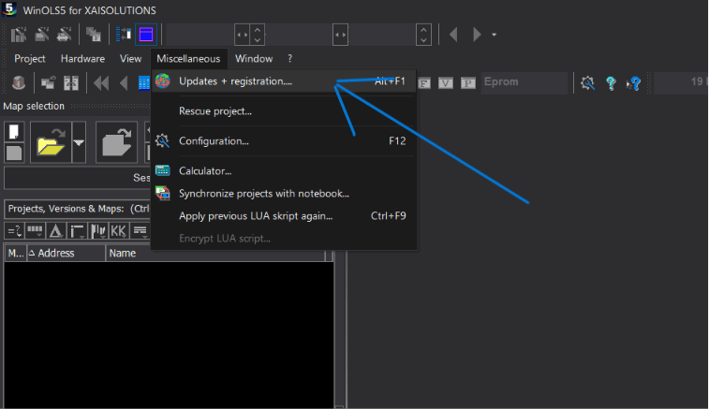Screen dimensions: 709x409
Task: Click the new blank document icon
Action: tap(14, 132)
